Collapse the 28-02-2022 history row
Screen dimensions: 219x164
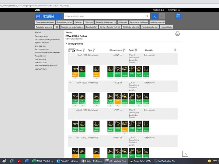pos(70,55)
